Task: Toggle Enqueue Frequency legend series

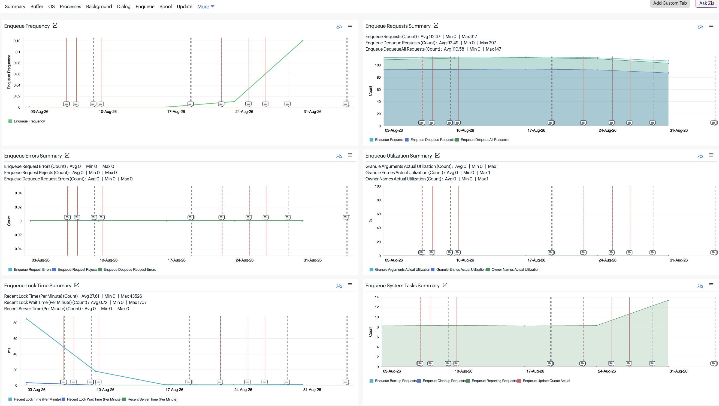Action: coord(26,121)
